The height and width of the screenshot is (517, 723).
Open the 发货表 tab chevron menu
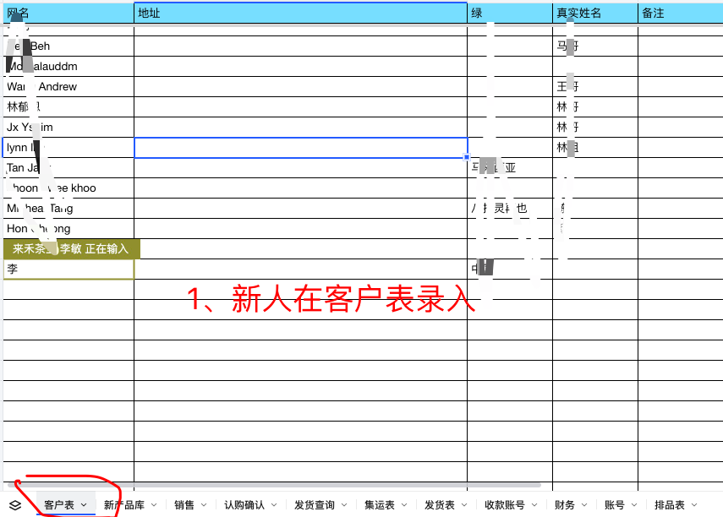tap(463, 505)
